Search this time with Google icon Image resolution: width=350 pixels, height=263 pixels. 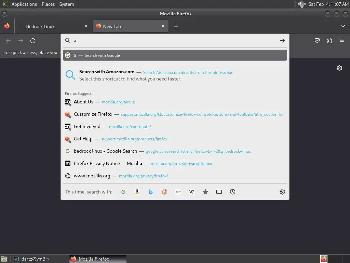pos(123,192)
